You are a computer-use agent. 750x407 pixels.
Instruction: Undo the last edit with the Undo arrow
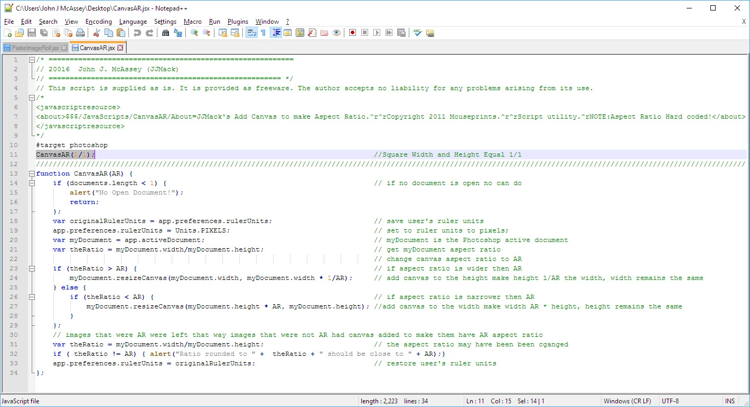coord(137,33)
